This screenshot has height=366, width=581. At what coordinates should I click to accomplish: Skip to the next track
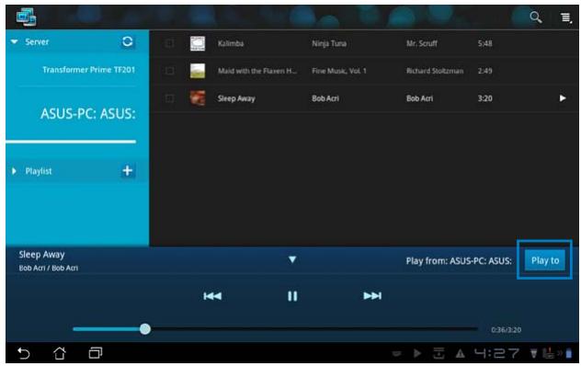[x=372, y=295]
